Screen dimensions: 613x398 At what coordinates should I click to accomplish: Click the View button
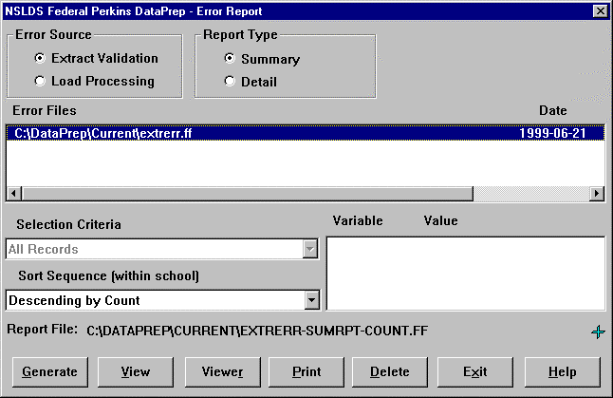coord(136,371)
